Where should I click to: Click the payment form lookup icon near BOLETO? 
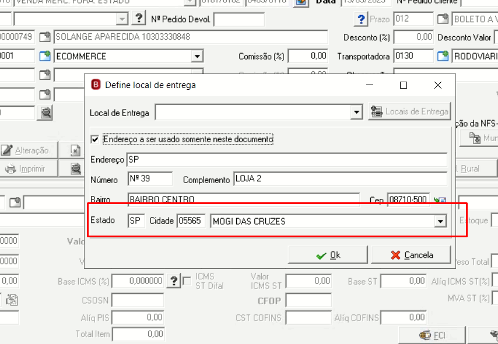[x=443, y=19]
